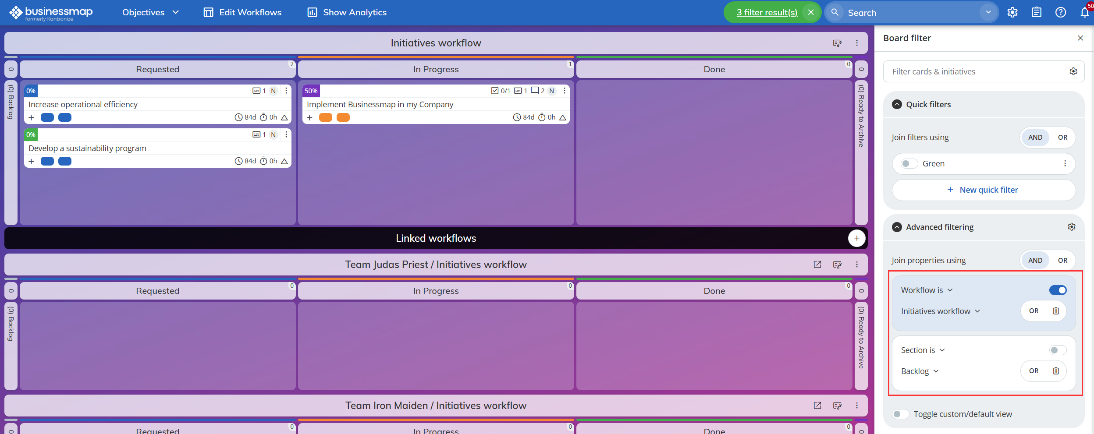Click the search magnifier icon
Viewport: 1094px width, 434px height.
pyautogui.click(x=835, y=12)
